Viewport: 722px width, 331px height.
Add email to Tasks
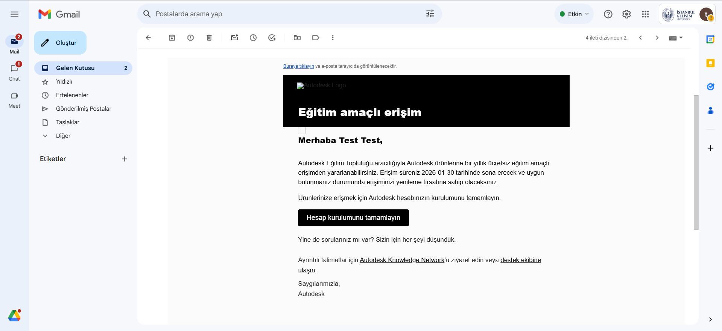click(x=272, y=38)
